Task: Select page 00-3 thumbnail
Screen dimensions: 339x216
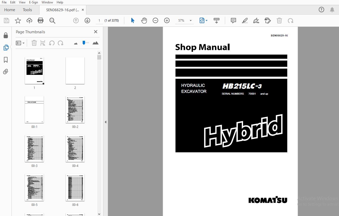Action: point(34,149)
